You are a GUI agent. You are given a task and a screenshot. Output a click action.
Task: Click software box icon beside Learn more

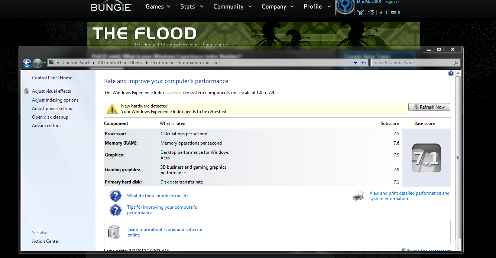114,232
